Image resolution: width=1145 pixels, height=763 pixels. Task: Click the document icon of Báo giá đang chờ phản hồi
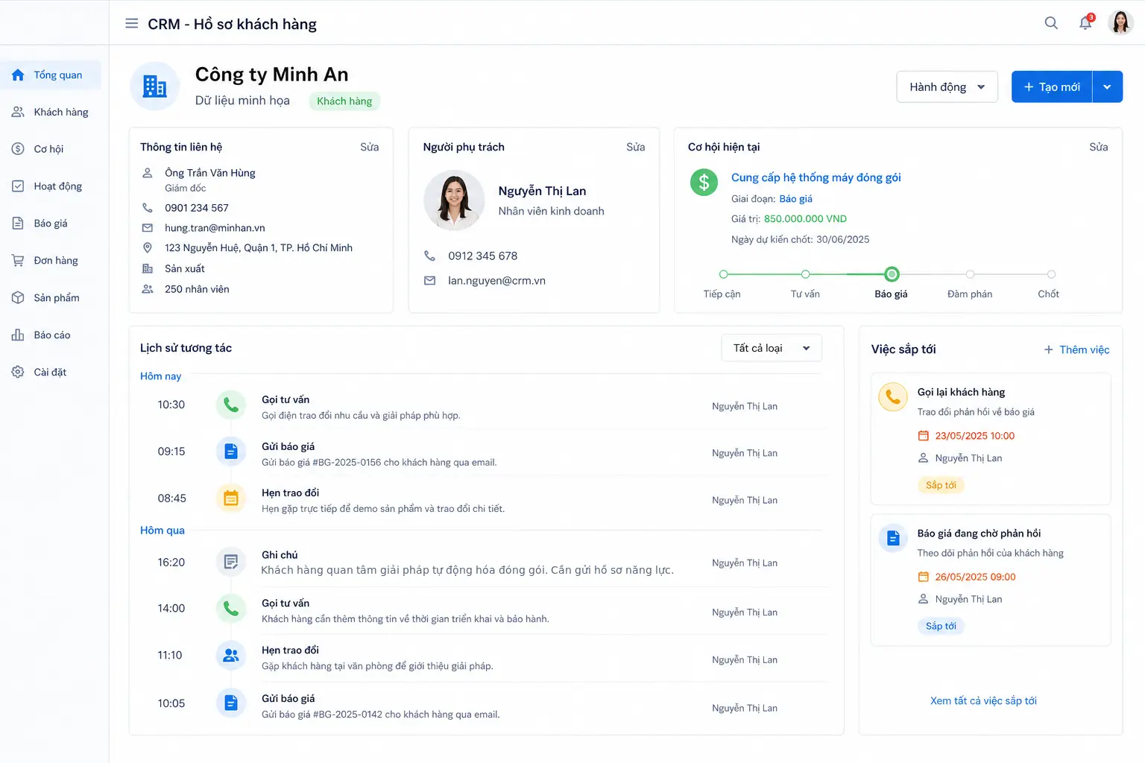coord(893,538)
